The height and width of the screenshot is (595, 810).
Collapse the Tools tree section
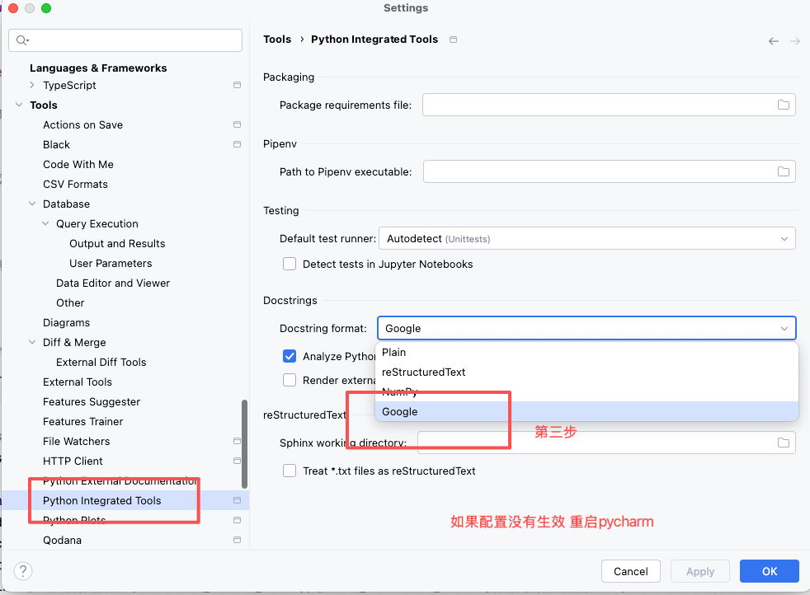pos(19,105)
